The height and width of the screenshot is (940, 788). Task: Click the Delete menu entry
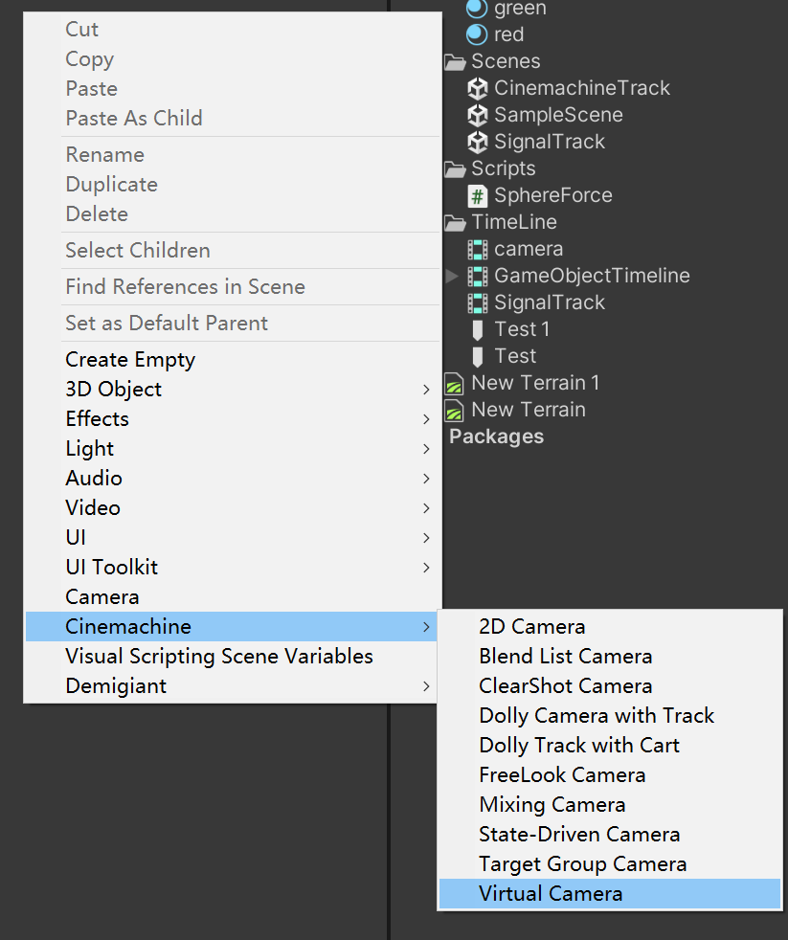click(x=233, y=214)
